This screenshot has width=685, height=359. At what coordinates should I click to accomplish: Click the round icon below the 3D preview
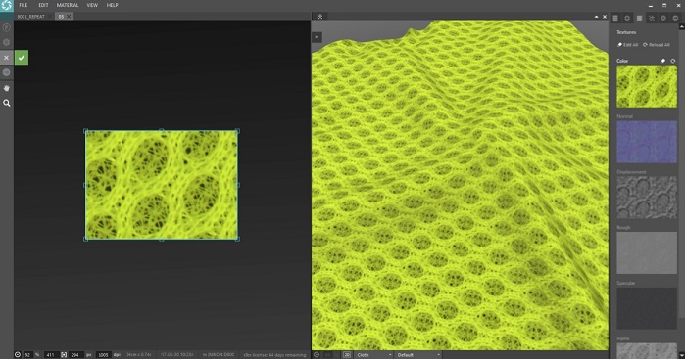point(317,355)
